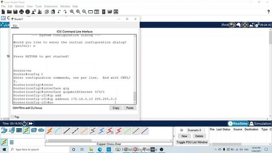Click the Set Tiled Background icon
This screenshot has width=272, height=153.
coord(251,25)
